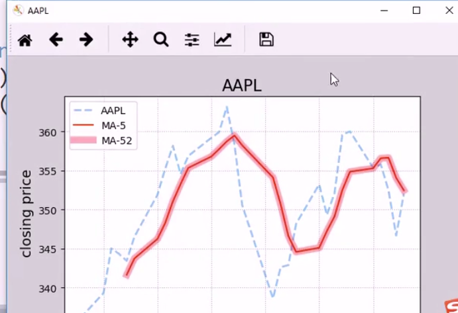Click the MA-5 legend entry
This screenshot has width=458, height=313.
99,126
